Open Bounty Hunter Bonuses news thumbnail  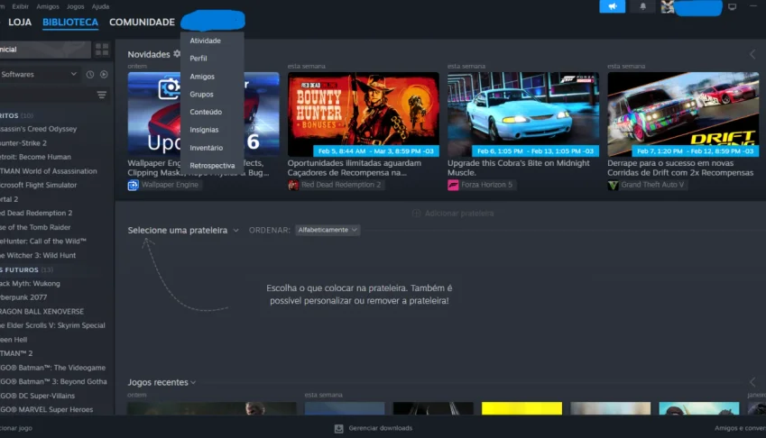pyautogui.click(x=363, y=114)
